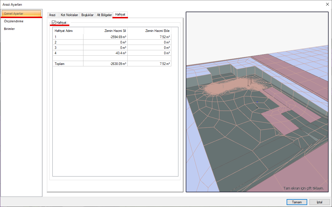This screenshot has width=332, height=207.
Task: Click the Zemin Hacmi Sil column header
Action: (106, 31)
